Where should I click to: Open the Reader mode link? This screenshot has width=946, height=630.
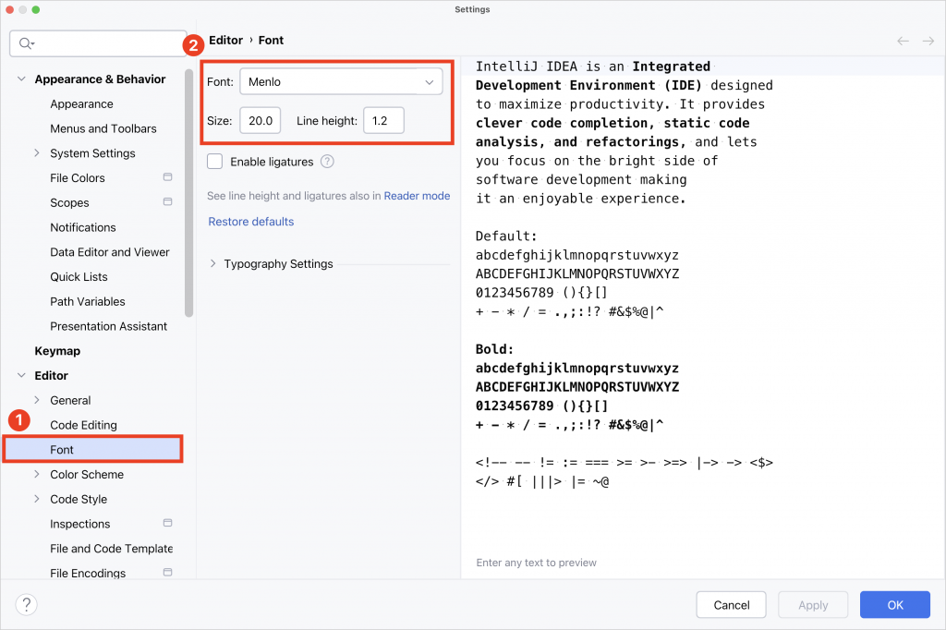point(417,196)
